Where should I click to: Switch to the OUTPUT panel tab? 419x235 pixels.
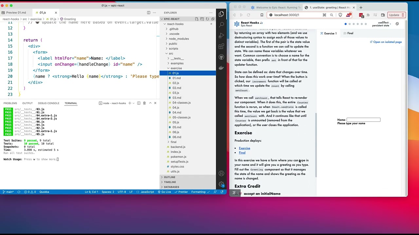pos(27,103)
